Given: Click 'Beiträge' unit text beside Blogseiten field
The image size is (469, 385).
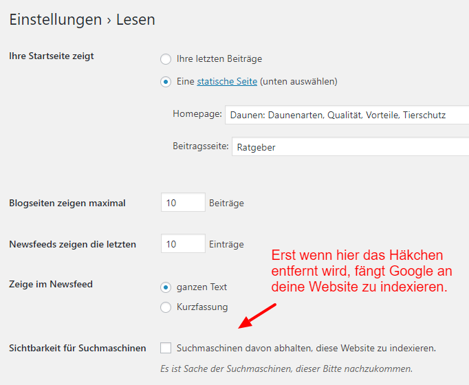Looking at the screenshot, I should point(226,203).
